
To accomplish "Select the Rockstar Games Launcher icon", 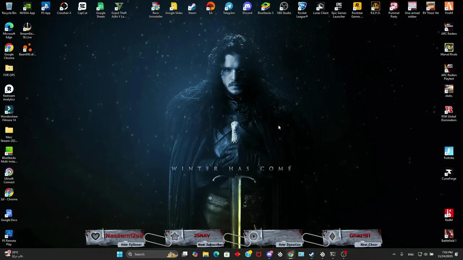I will [357, 10].
